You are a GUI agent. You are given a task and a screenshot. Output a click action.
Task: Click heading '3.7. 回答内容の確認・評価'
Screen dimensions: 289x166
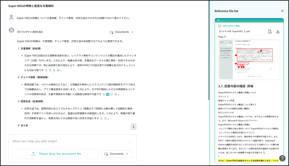(x=236, y=86)
